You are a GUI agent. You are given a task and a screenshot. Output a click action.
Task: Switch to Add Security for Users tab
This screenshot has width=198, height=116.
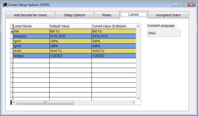coord(30,15)
